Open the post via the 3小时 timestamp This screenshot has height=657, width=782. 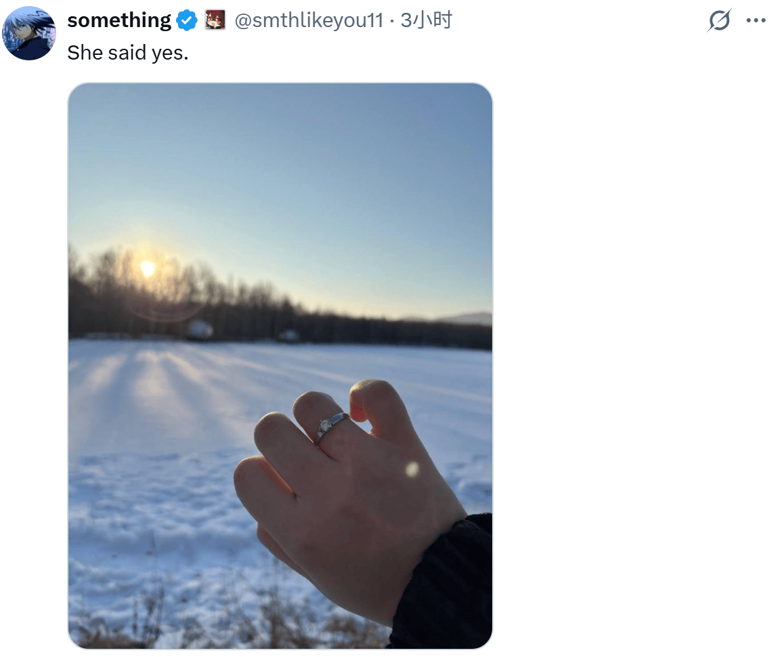pos(427,20)
